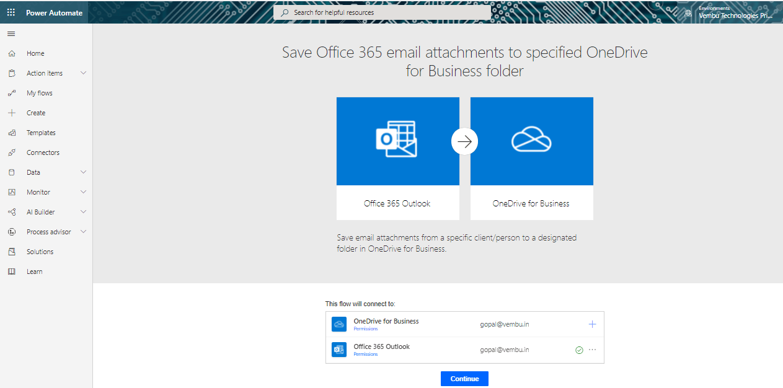Click the Learn book icon

pos(12,271)
